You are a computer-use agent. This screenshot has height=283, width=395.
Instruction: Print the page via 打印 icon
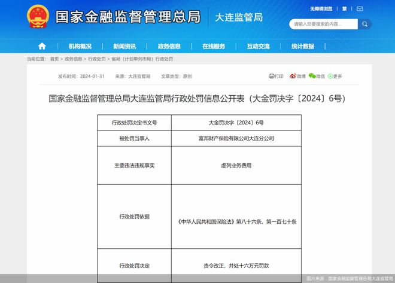[276, 77]
